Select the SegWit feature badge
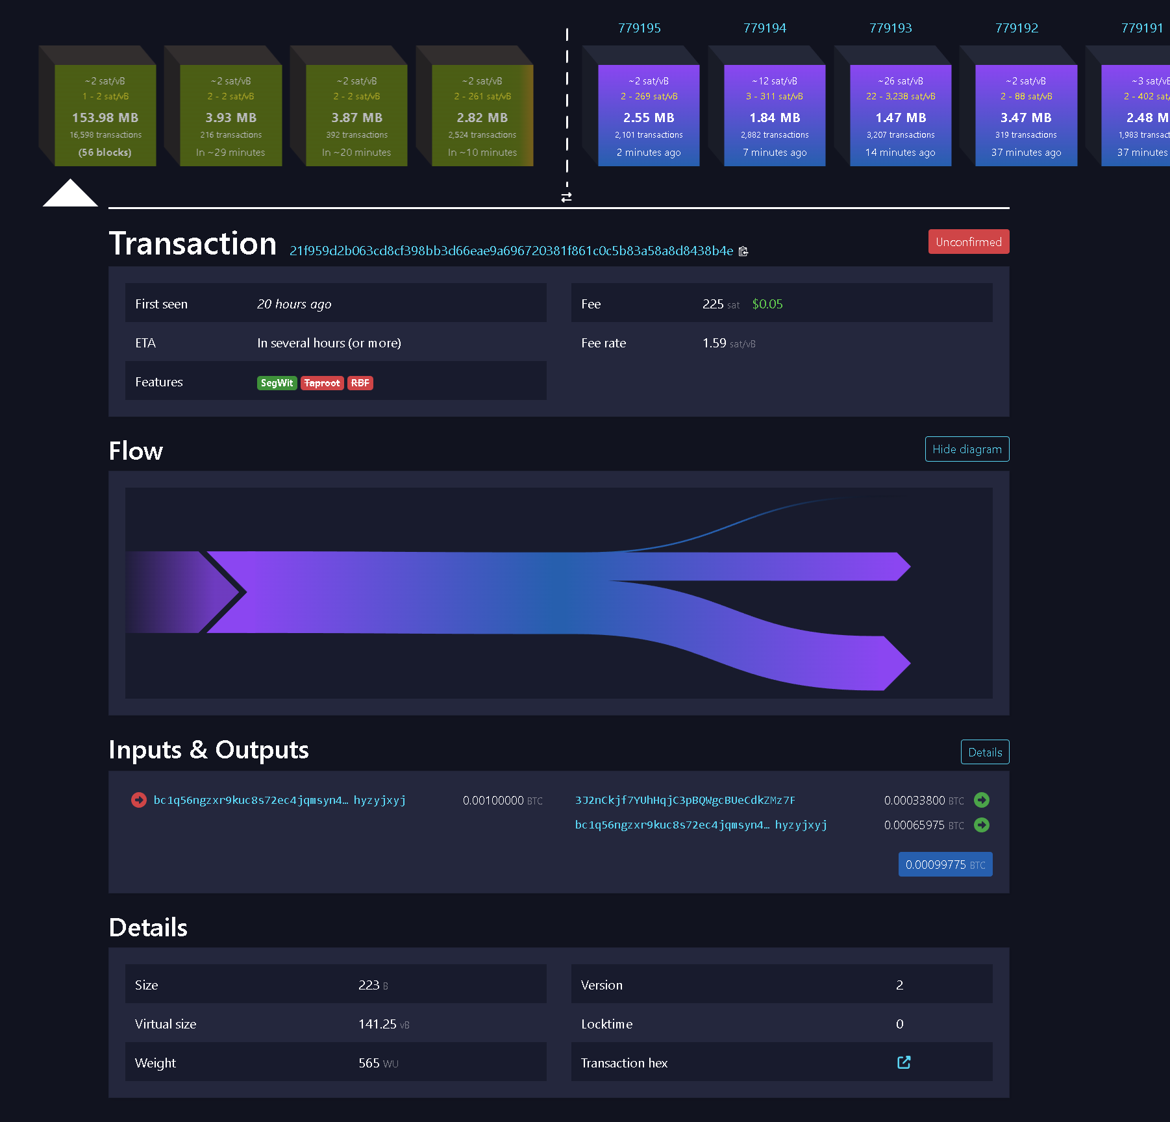1170x1122 pixels. tap(277, 383)
